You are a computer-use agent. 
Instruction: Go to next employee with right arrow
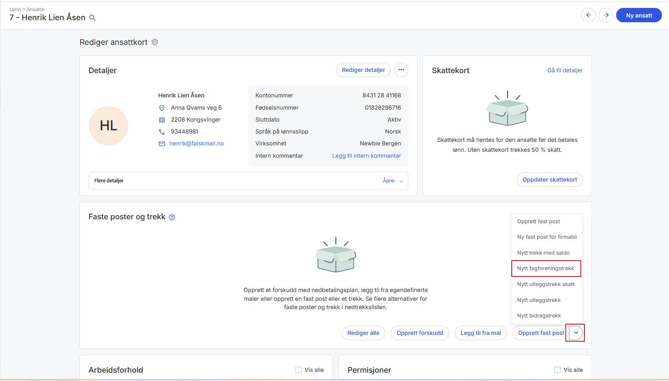606,15
